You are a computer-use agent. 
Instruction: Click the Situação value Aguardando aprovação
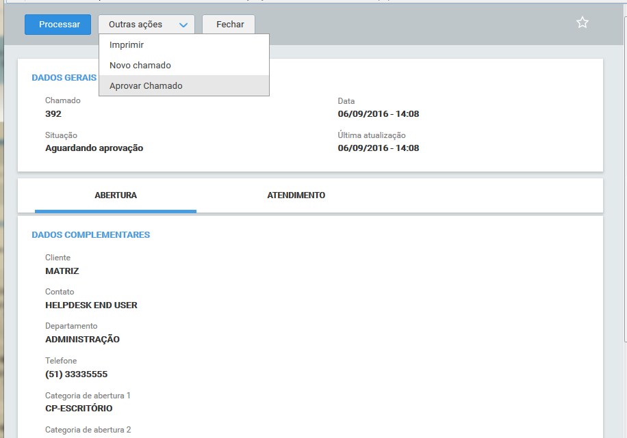point(95,148)
